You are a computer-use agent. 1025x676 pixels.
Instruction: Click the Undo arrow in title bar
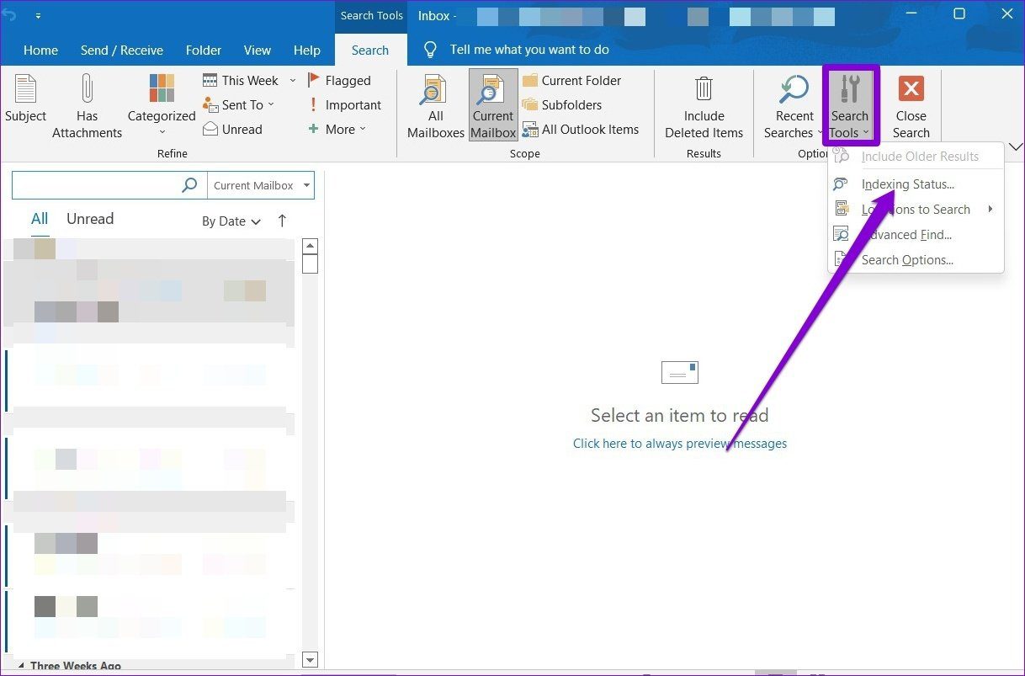pyautogui.click(x=9, y=15)
